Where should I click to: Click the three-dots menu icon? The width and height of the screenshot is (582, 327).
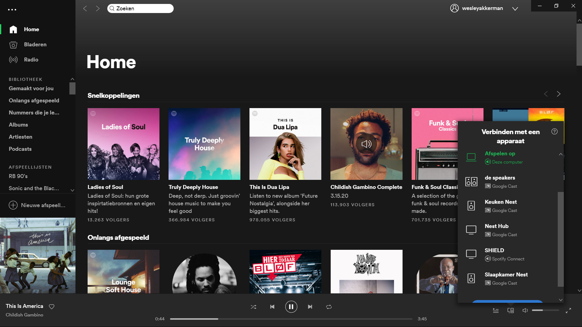click(12, 10)
